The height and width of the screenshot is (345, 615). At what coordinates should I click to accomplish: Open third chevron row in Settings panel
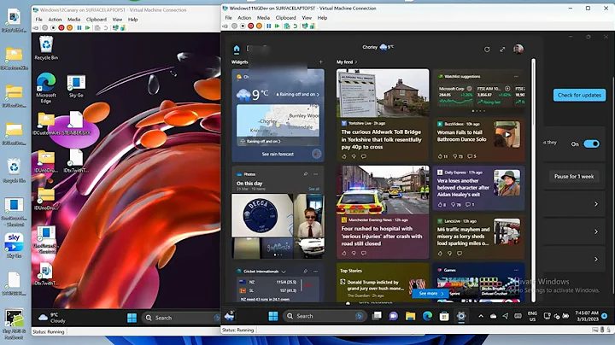tap(596, 259)
